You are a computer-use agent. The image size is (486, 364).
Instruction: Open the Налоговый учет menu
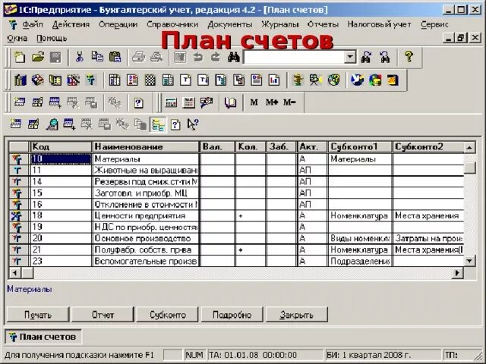[x=380, y=24]
